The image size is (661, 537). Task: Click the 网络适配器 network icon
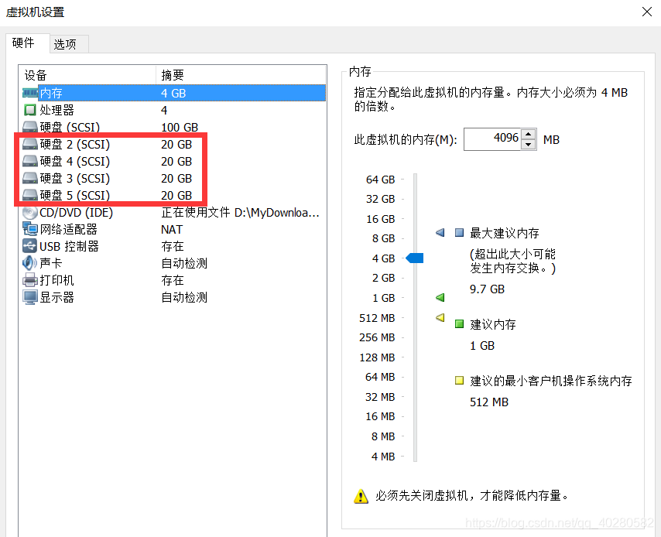click(30, 229)
